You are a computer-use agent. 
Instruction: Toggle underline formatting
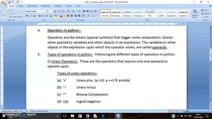[34, 16]
